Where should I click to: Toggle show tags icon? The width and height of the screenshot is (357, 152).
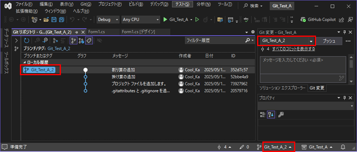tap(89, 40)
